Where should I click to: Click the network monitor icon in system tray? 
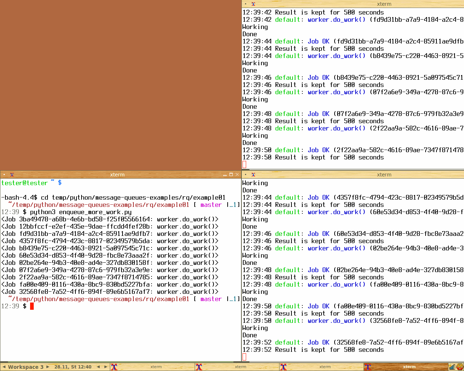click(x=452, y=367)
